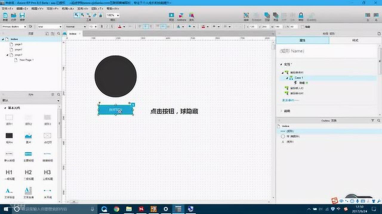The image size is (382, 214).
Task: Open the font family dropdown
Action: pyautogui.click(x=49, y=27)
